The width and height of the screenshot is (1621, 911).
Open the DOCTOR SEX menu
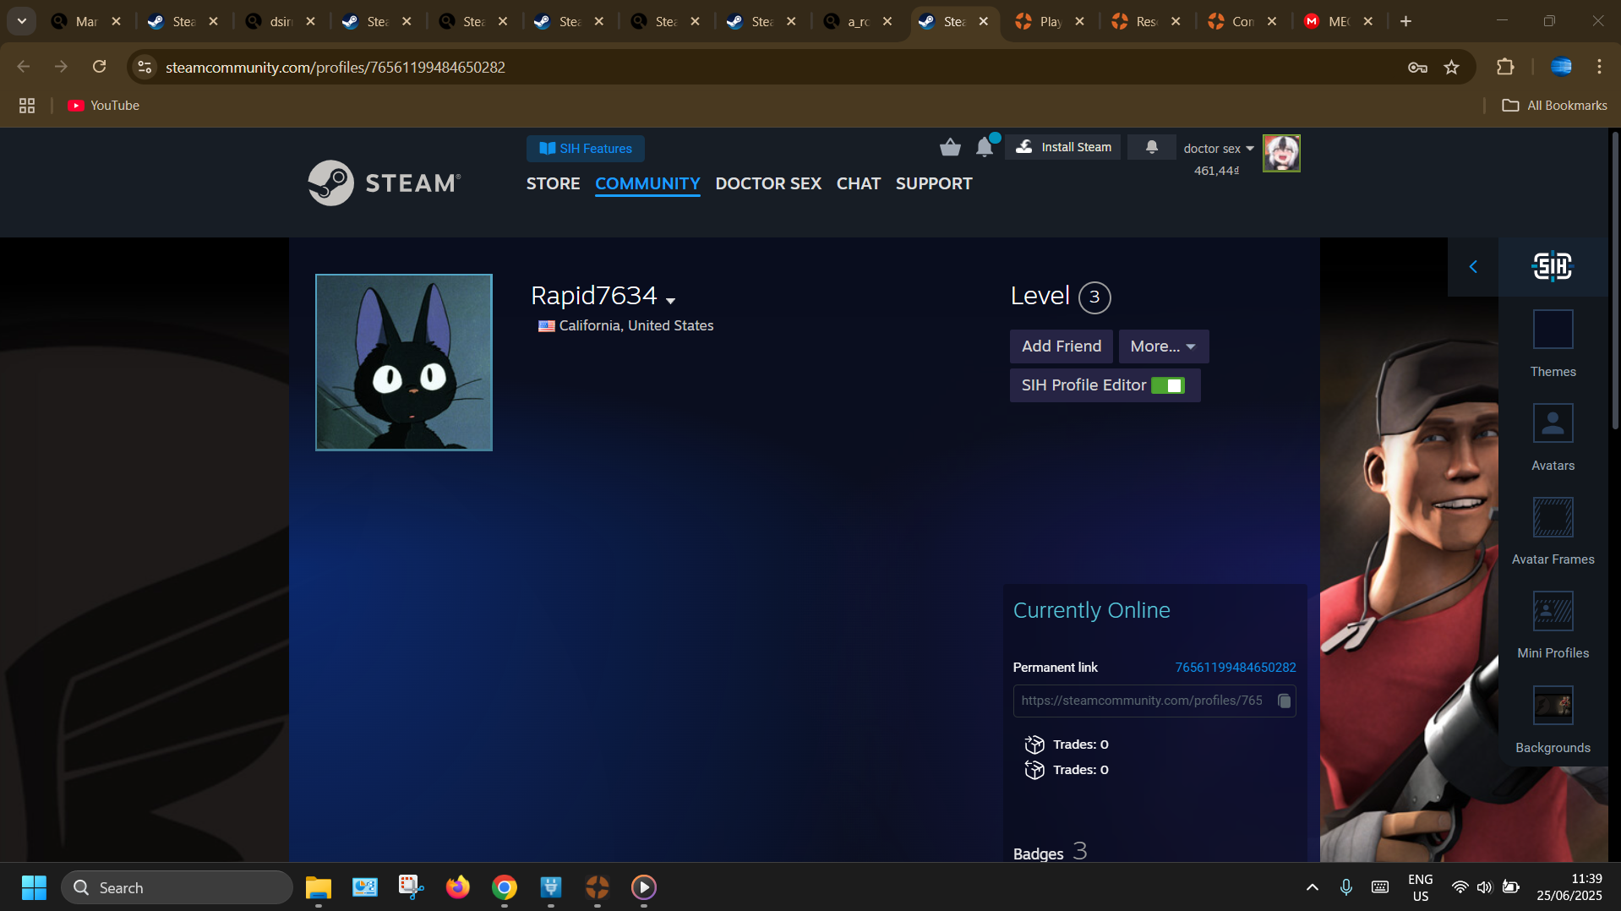tap(768, 183)
